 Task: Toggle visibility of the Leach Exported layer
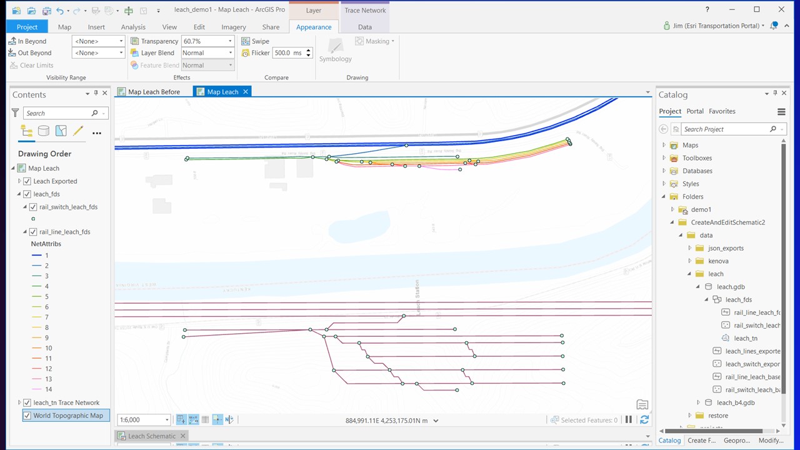tap(27, 181)
